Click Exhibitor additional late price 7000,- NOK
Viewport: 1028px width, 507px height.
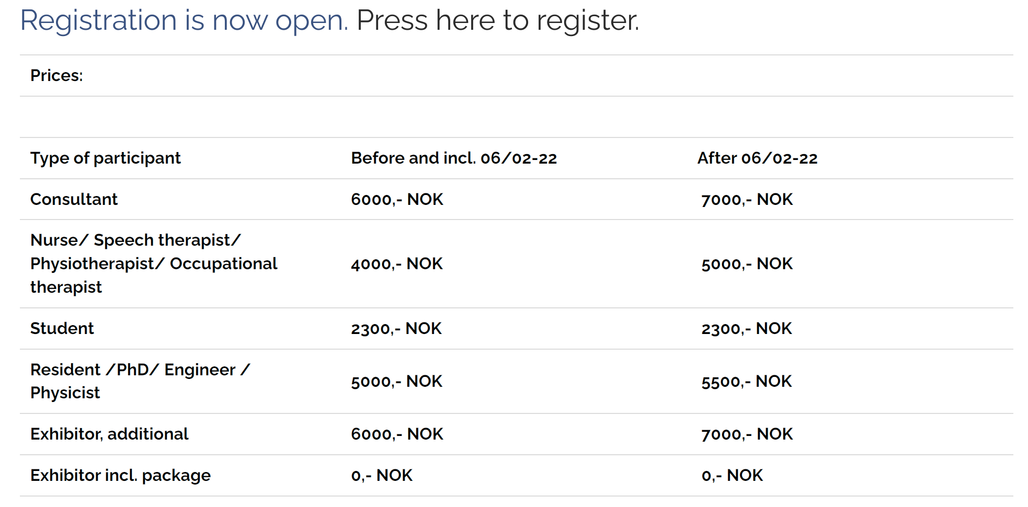[746, 434]
